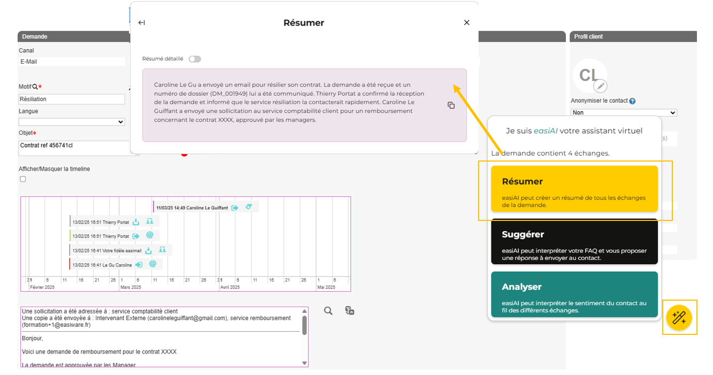Image resolution: width=713 pixels, height=375 pixels.
Task: Click the Objet field Contrat ref 456741cl
Action: (79, 148)
